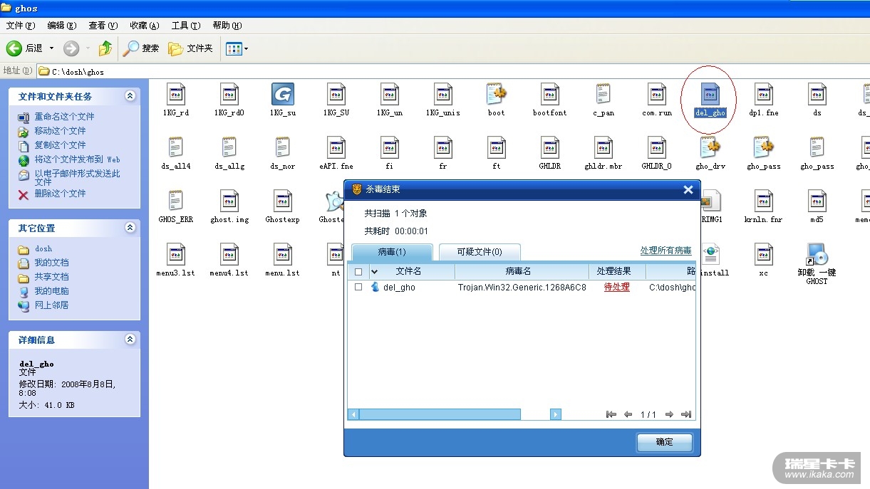
Task: Select the dp1.fne file icon
Action: (x=764, y=94)
